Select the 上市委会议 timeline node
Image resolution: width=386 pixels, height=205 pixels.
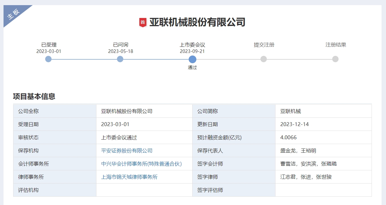[x=192, y=59]
